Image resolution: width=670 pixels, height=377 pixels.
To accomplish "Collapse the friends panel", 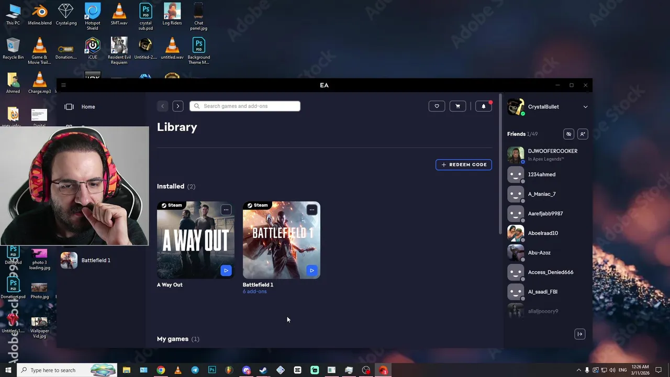I will tap(580, 334).
